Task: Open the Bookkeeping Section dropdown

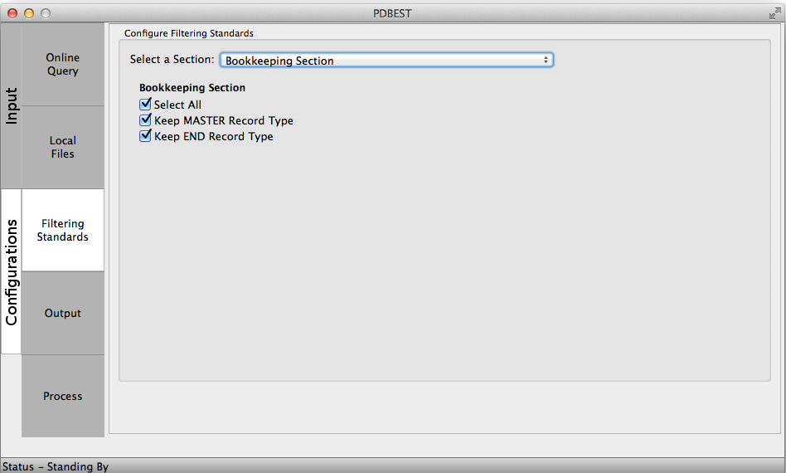Action: [386, 61]
